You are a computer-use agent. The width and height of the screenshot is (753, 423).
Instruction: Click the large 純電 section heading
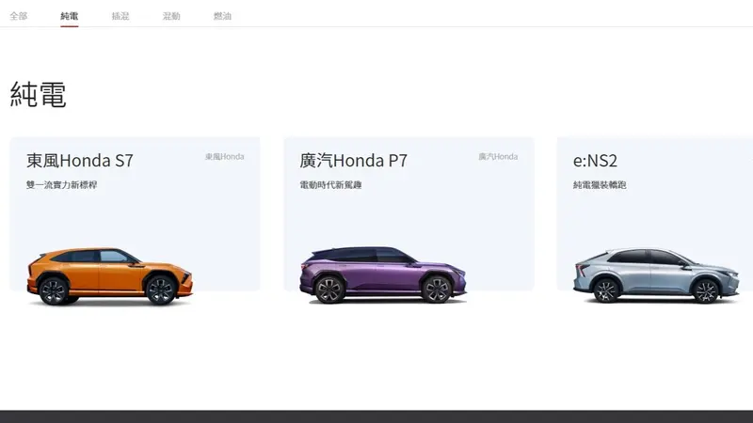[38, 94]
